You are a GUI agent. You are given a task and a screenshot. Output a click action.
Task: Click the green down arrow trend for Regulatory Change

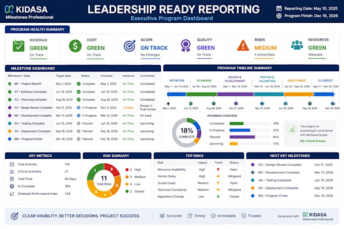pos(218,196)
